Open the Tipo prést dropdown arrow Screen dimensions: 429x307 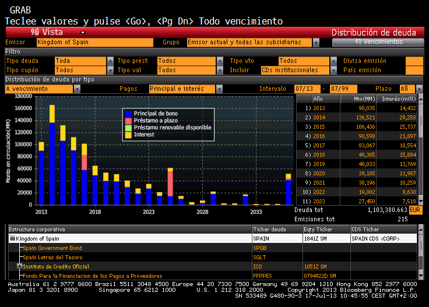[220, 61]
